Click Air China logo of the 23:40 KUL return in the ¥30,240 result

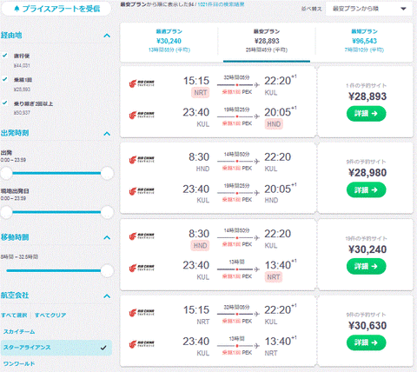142,268
